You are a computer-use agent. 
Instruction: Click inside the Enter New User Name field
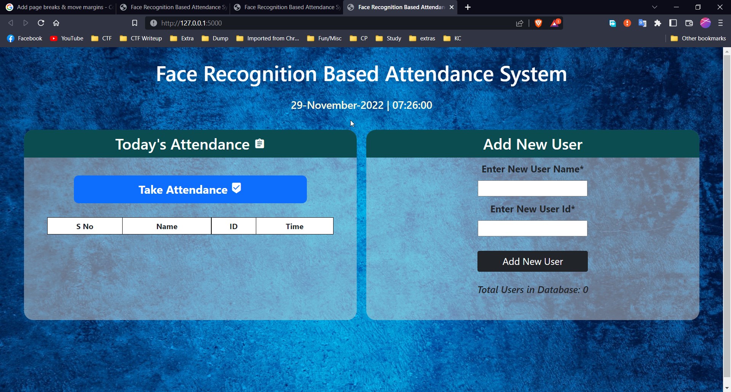532,188
